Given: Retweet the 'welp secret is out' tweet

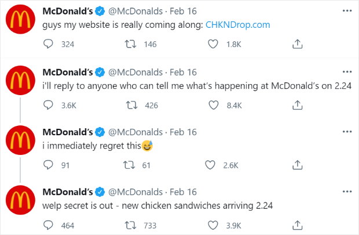Looking at the screenshot, I should pyautogui.click(x=131, y=225).
